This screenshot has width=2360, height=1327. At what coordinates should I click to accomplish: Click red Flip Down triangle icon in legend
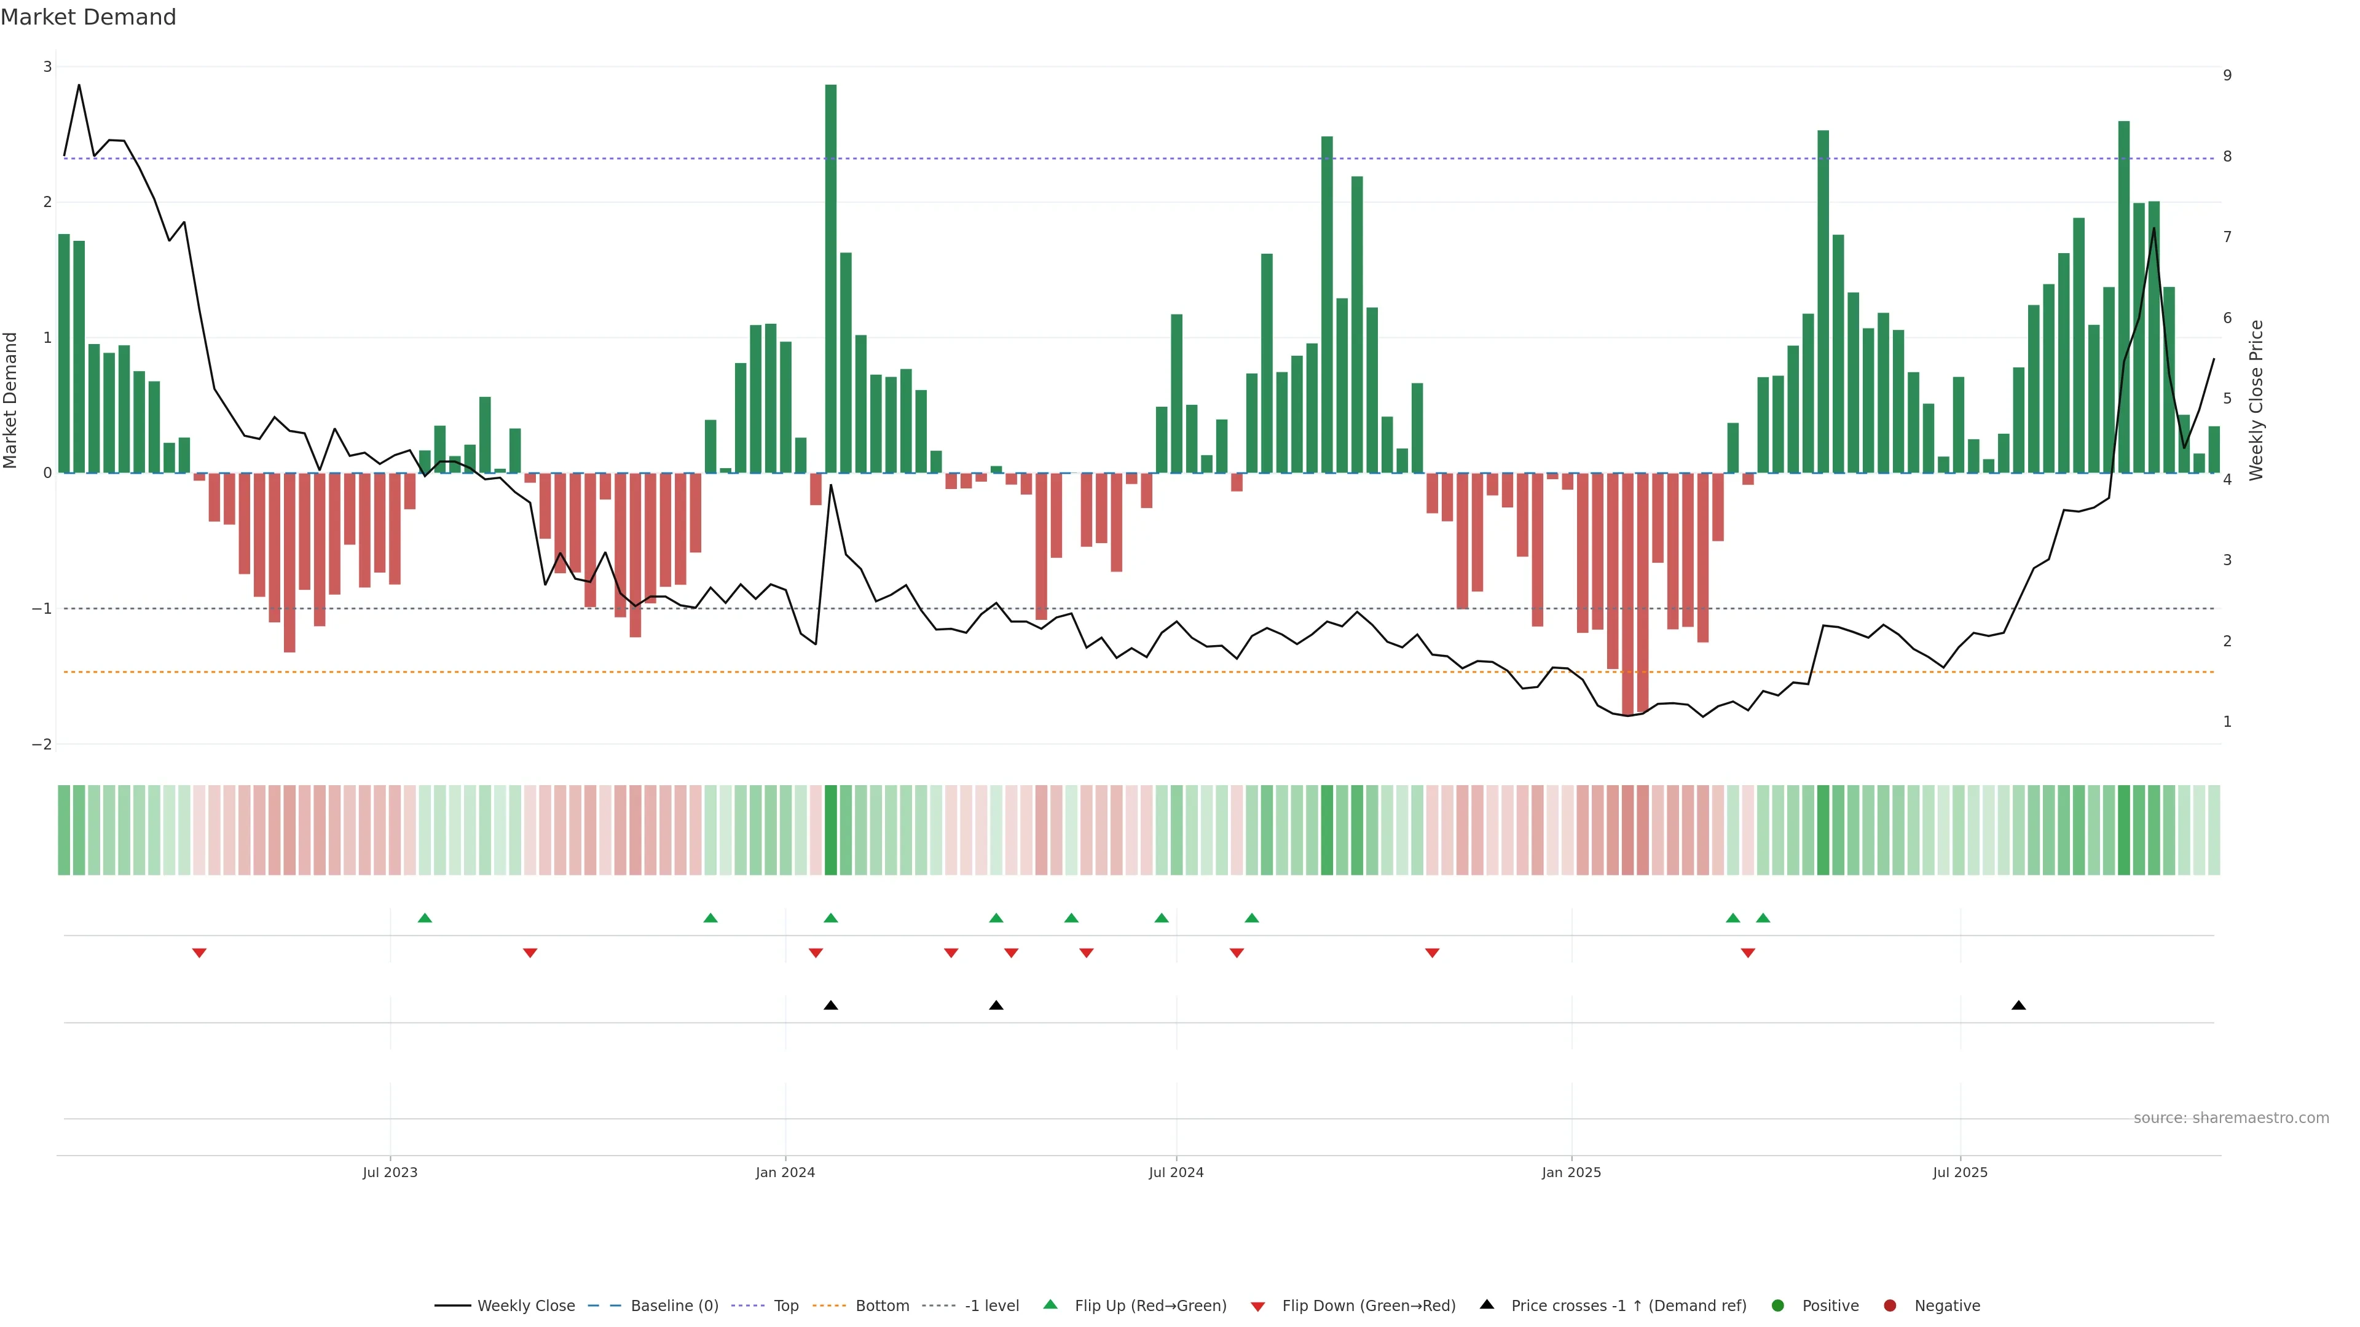click(1258, 1307)
